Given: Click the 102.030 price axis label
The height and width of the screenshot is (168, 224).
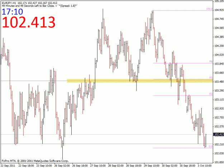Looking at the screenshot, I should coord(219,153).
